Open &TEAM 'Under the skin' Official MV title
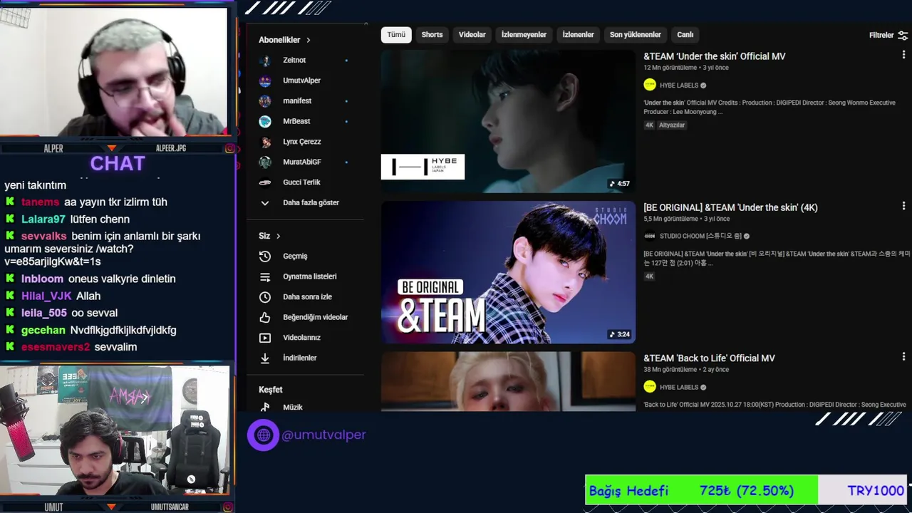The image size is (912, 513). click(x=715, y=56)
